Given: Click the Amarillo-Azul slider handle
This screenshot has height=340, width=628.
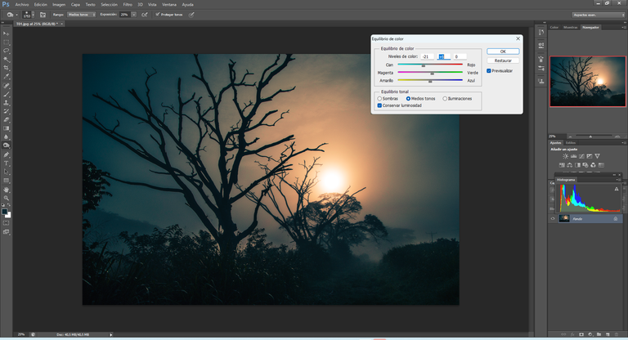Looking at the screenshot, I should 430,81.
